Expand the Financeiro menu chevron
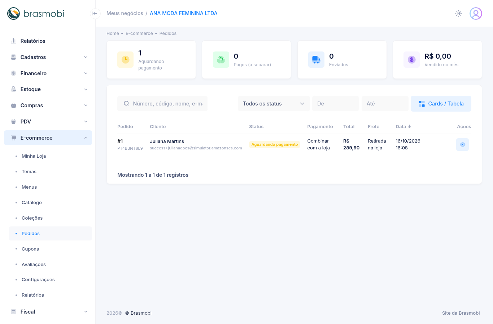 tap(86, 73)
